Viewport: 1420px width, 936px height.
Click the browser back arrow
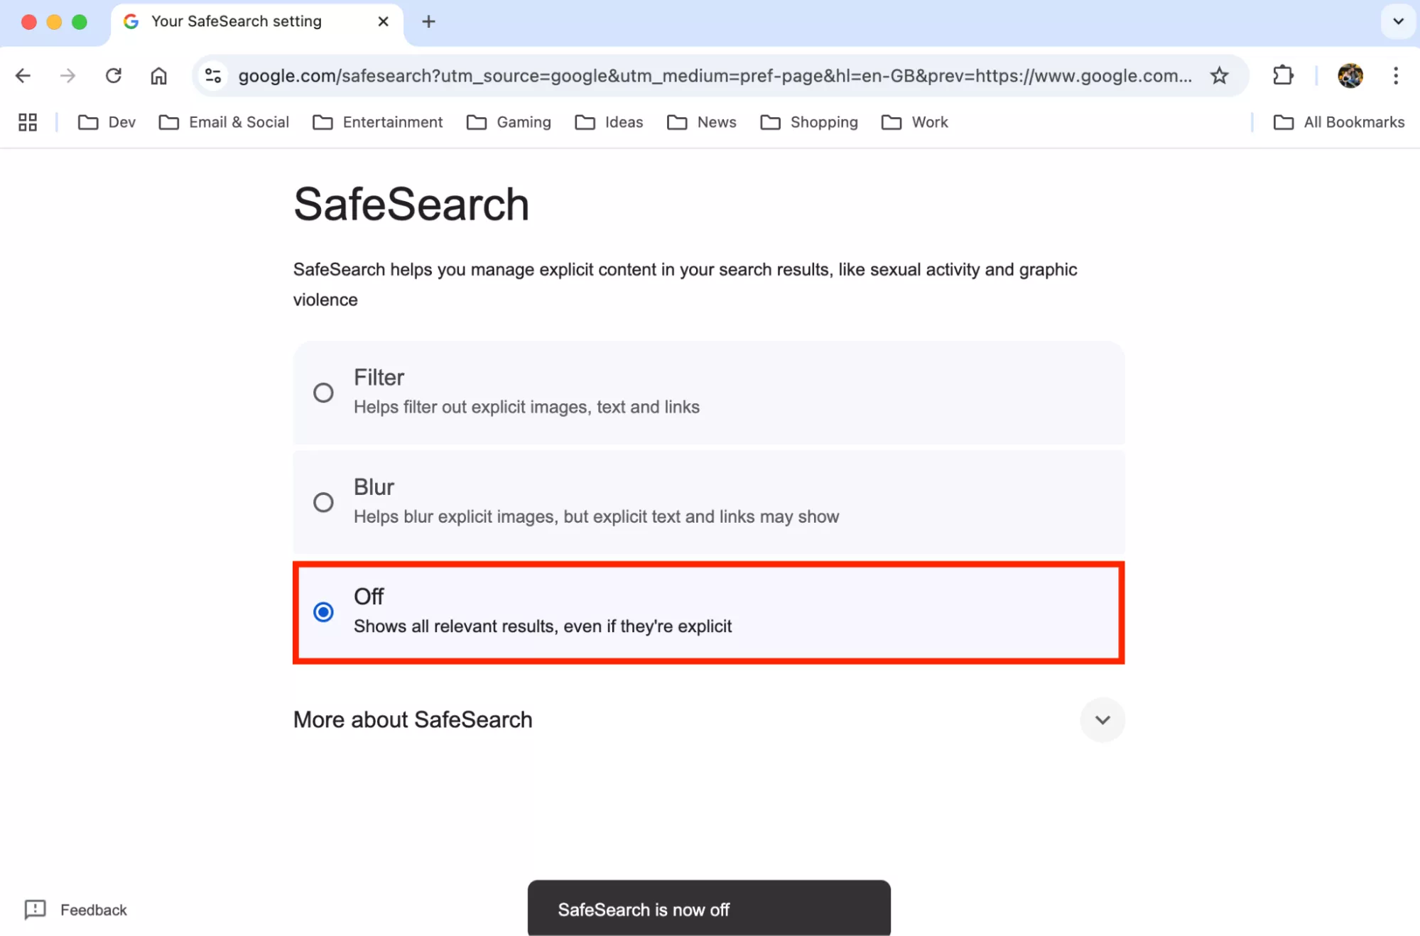23,76
